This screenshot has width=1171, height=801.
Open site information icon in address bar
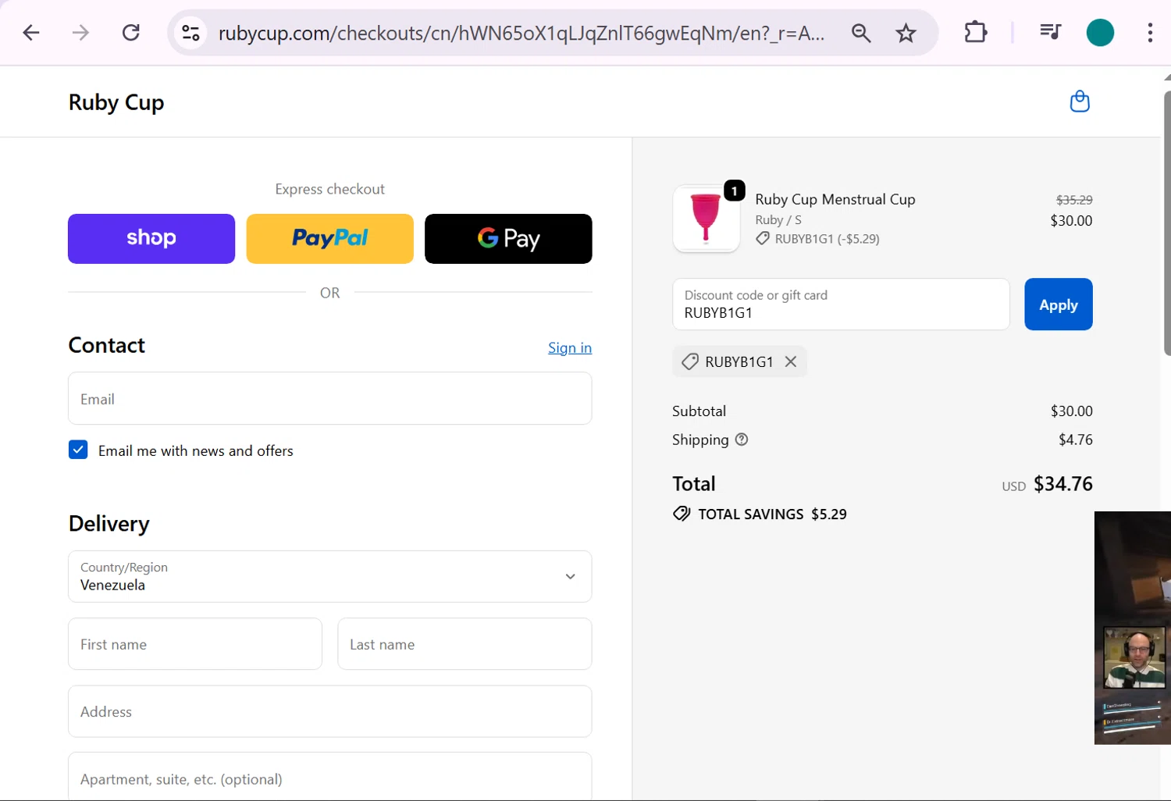pyautogui.click(x=191, y=33)
